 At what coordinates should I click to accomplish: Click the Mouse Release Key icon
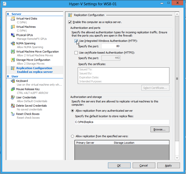13,89
